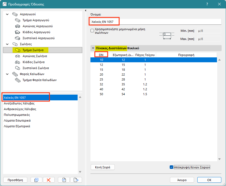
Task: Enable Χρησιμοποιήστε μεμονωμένα μήκη σωλήνων checkbox
Action: [x=92, y=30]
